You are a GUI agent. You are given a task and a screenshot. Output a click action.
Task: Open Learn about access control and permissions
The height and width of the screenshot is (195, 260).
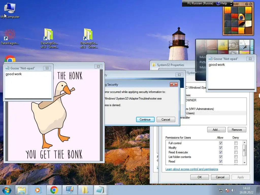pyautogui.click(x=192, y=169)
